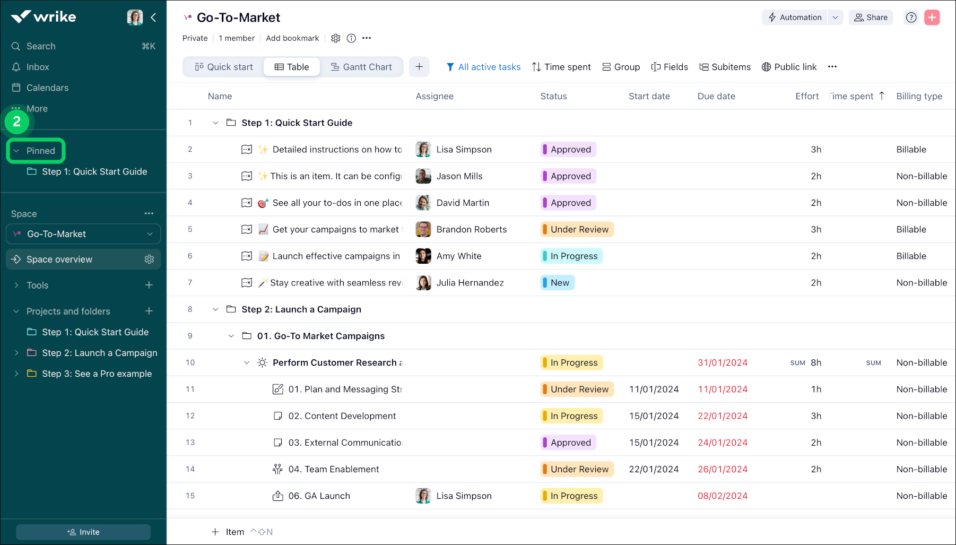The image size is (956, 545).
Task: Open Space overview settings gear
Action: [149, 259]
